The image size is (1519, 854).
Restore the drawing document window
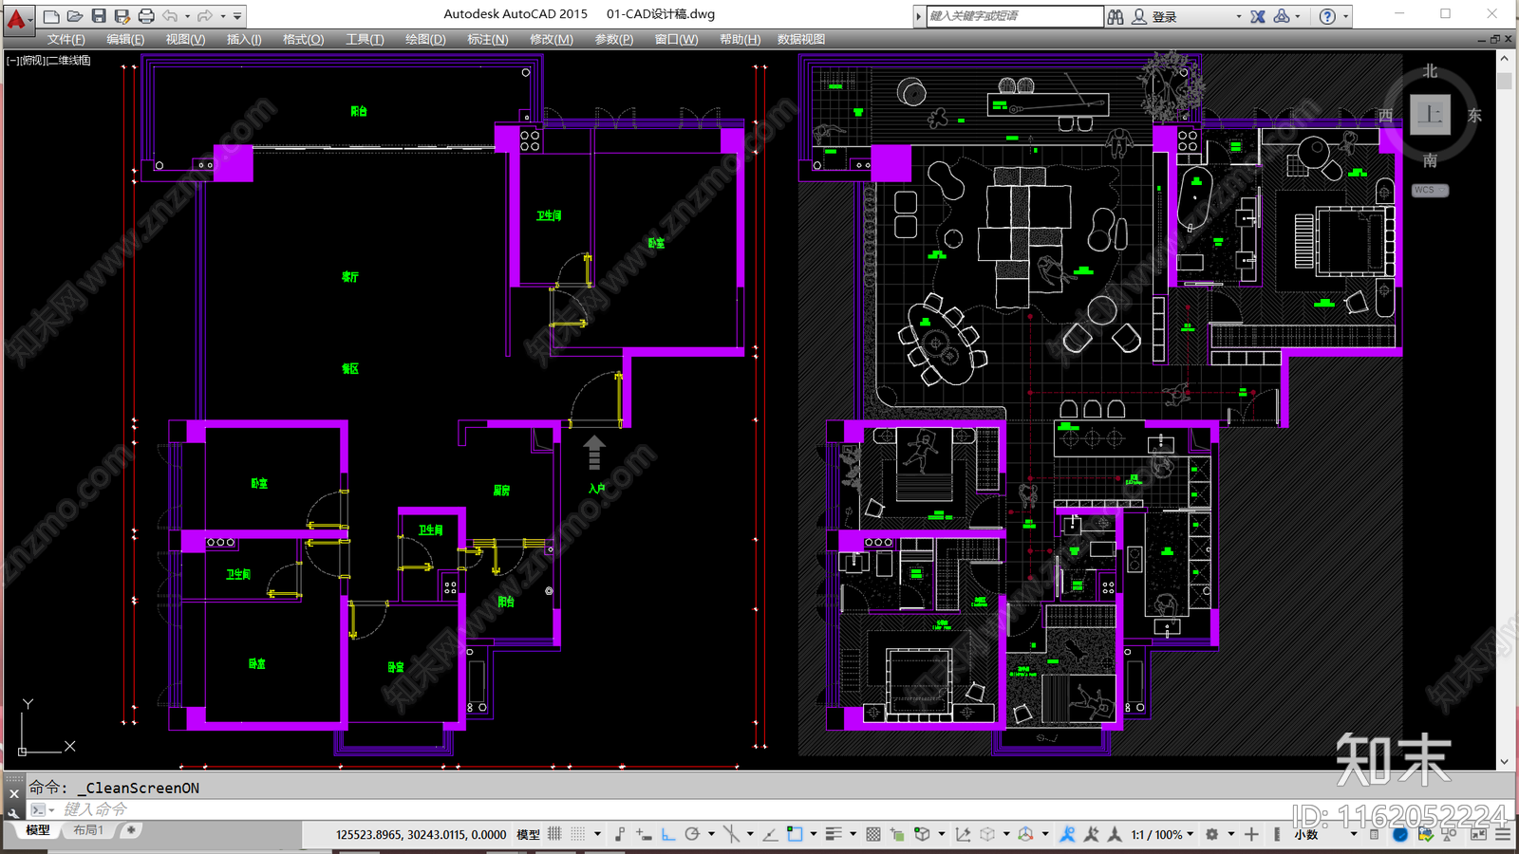(1495, 39)
